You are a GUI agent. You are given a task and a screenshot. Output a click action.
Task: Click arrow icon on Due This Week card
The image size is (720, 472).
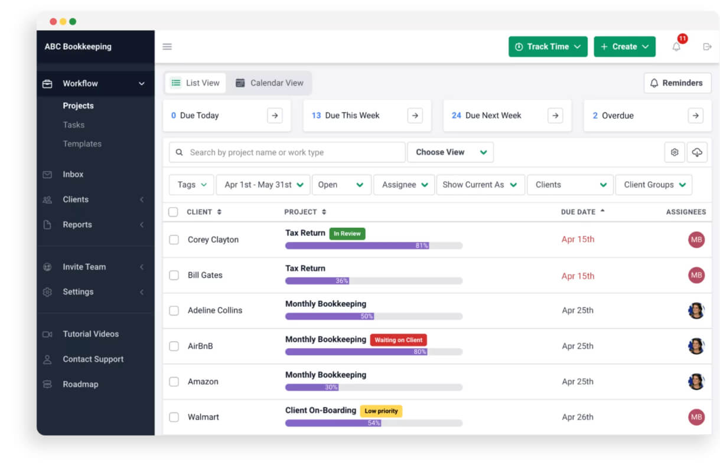tap(415, 116)
